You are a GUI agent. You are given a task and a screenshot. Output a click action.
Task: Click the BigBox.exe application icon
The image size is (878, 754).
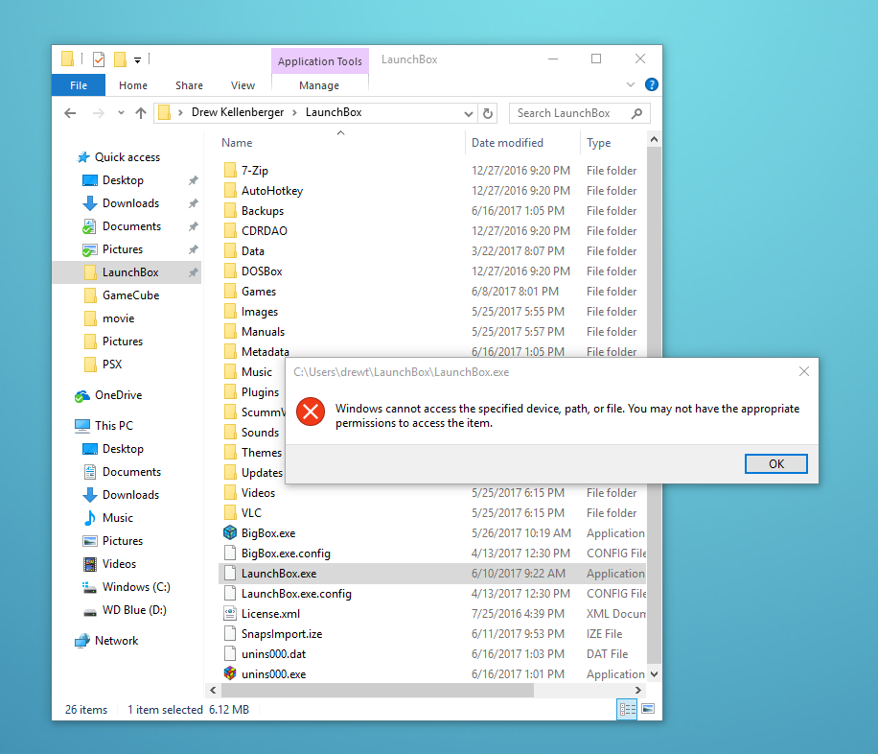point(230,533)
